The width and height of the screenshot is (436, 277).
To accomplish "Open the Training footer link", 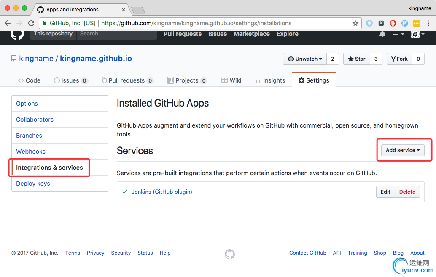I will (x=357, y=253).
